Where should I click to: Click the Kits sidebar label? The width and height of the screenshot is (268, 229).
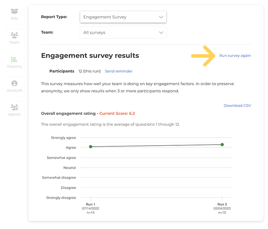(x=14, y=18)
